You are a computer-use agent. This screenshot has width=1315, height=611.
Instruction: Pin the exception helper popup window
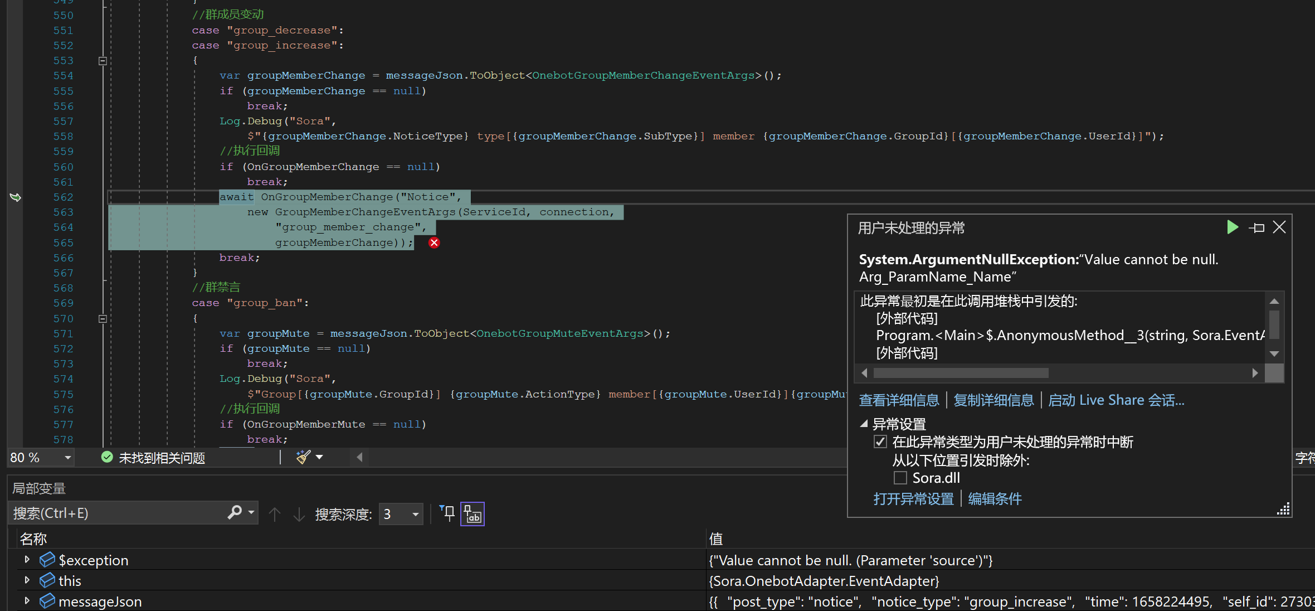1257,227
